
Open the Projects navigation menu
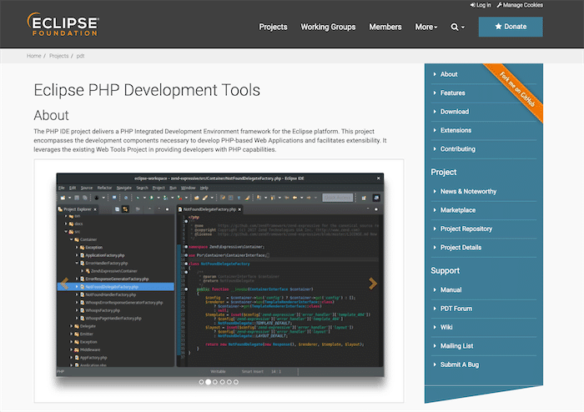point(273,27)
